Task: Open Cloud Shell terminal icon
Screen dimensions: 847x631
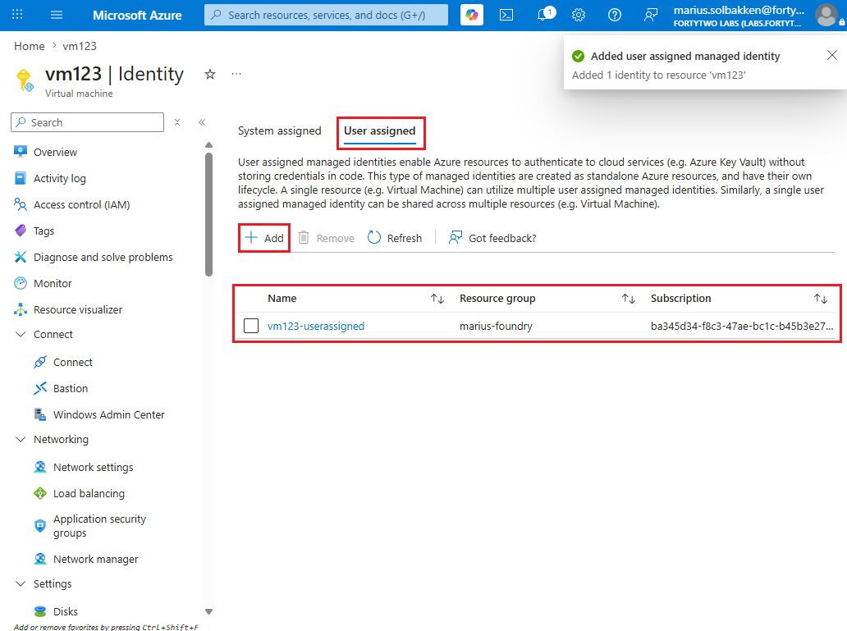Action: pos(506,15)
